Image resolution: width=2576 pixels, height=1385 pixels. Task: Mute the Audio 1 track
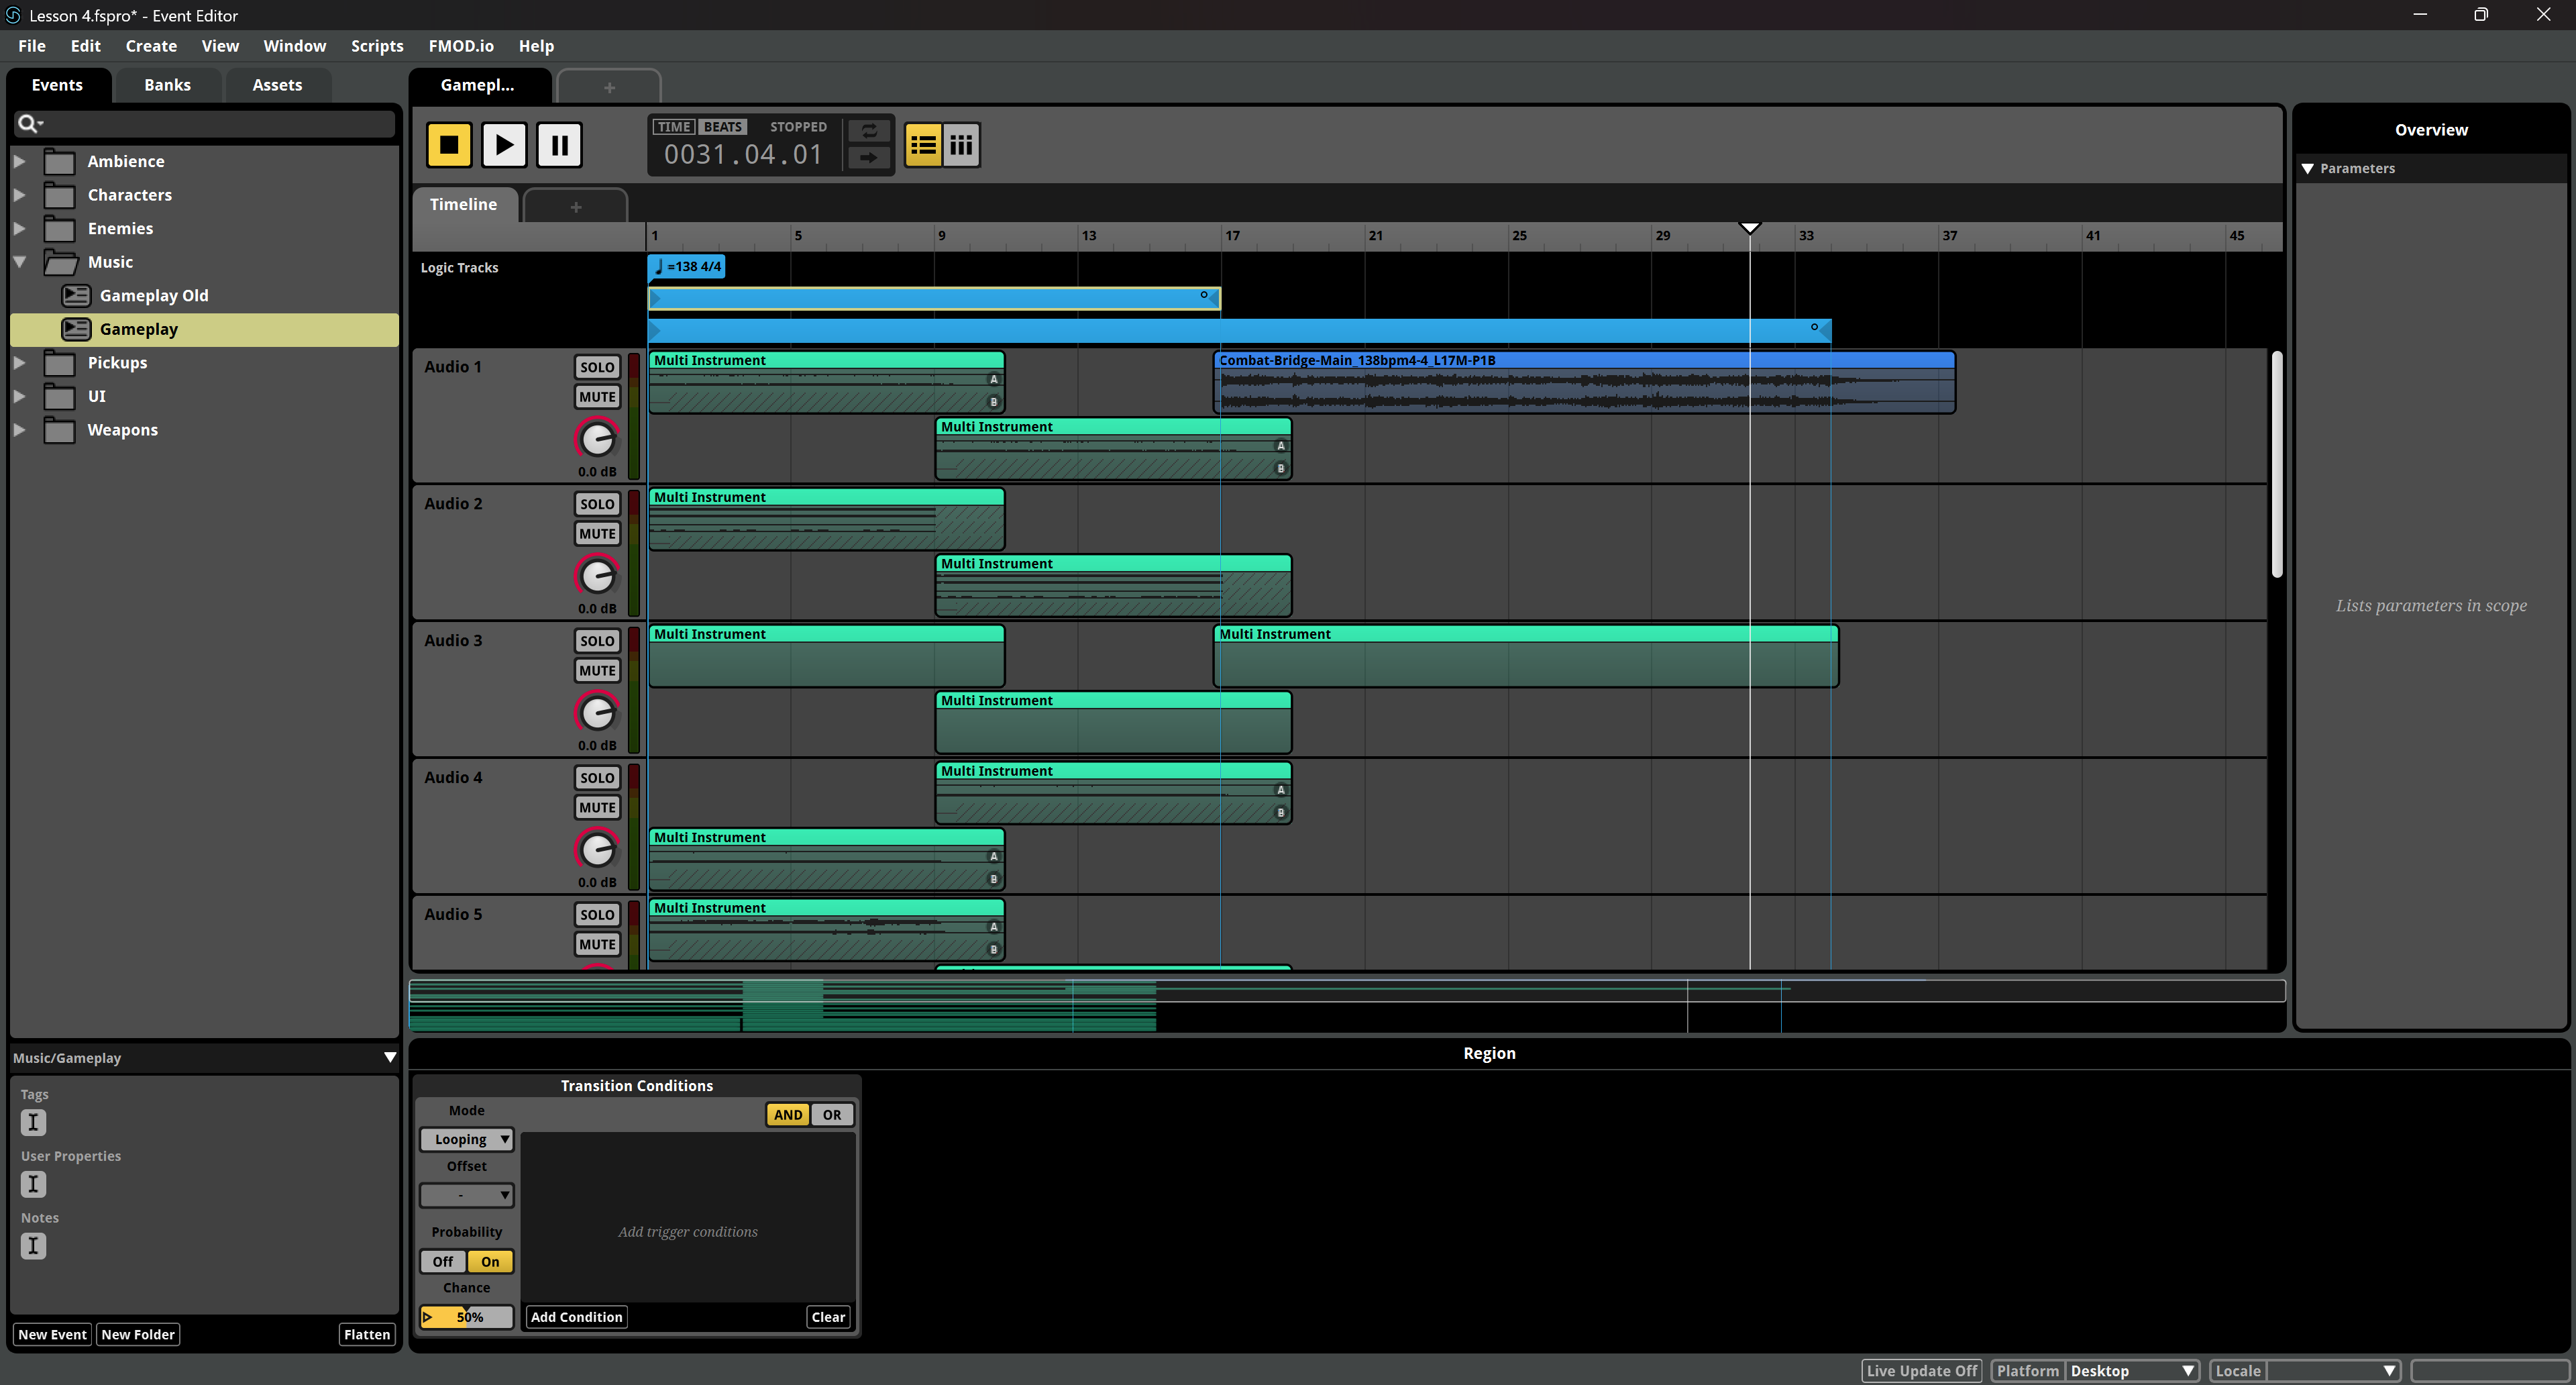597,397
